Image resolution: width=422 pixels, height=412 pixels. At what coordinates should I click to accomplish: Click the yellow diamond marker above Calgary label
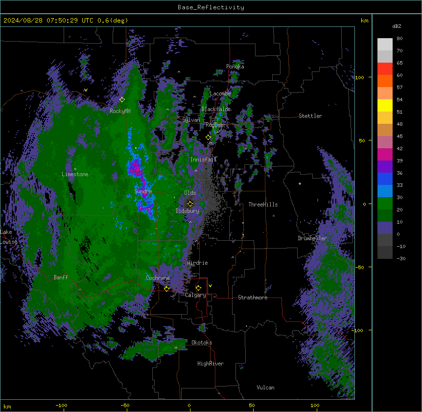click(x=198, y=288)
